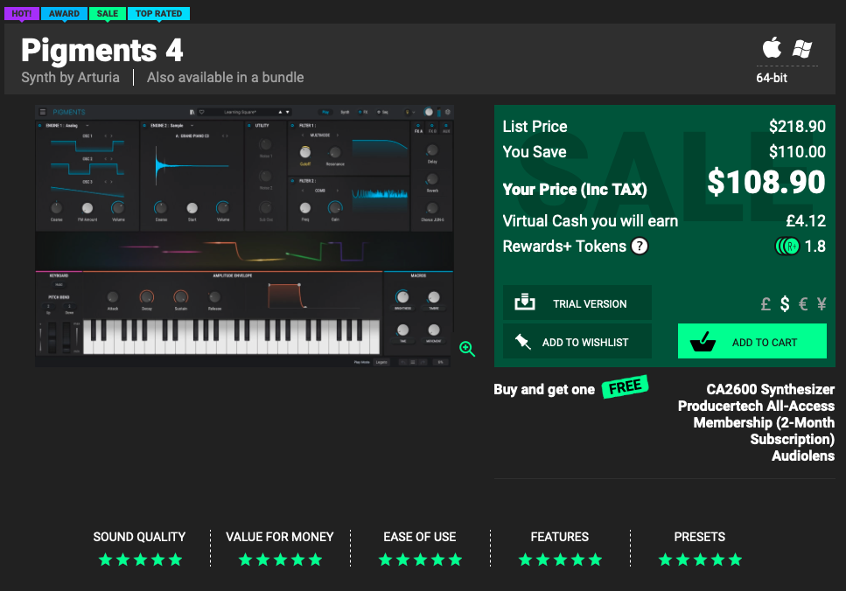This screenshot has width=846, height=591.
Task: Click the Features star rating
Action: pos(560,560)
